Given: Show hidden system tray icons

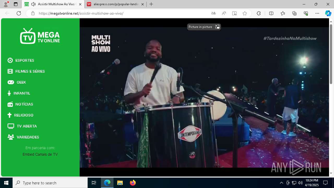Looking at the screenshot, I should (281, 183).
